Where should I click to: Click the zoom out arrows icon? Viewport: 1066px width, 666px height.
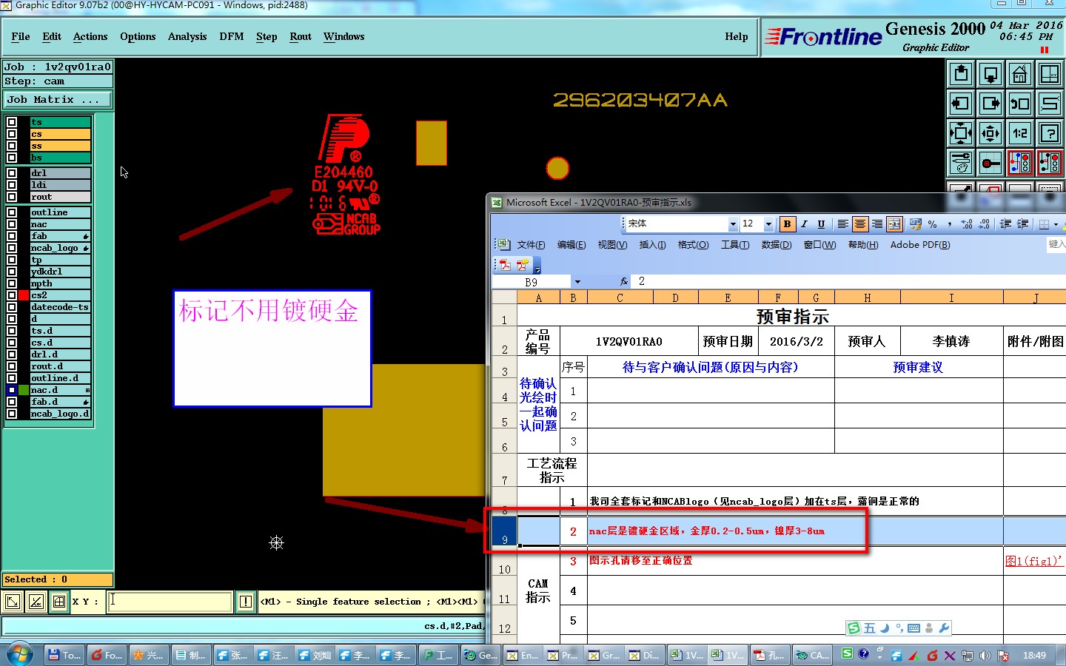coord(990,133)
